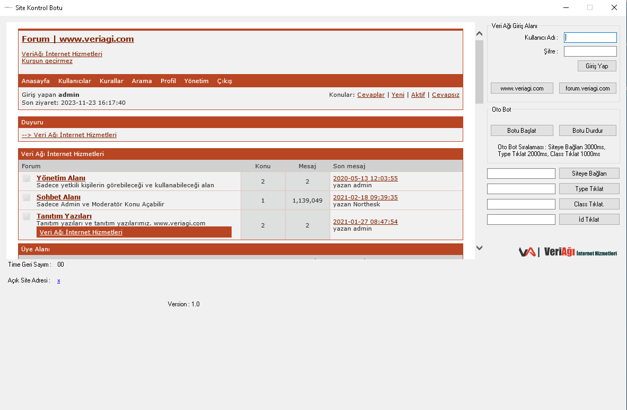Click the app icon in title bar
Viewport: 627px width, 410px height.
point(8,7)
